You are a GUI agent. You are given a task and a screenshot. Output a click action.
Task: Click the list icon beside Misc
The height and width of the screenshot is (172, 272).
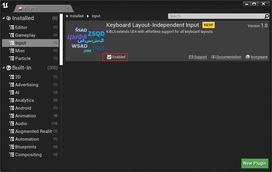click(12, 51)
